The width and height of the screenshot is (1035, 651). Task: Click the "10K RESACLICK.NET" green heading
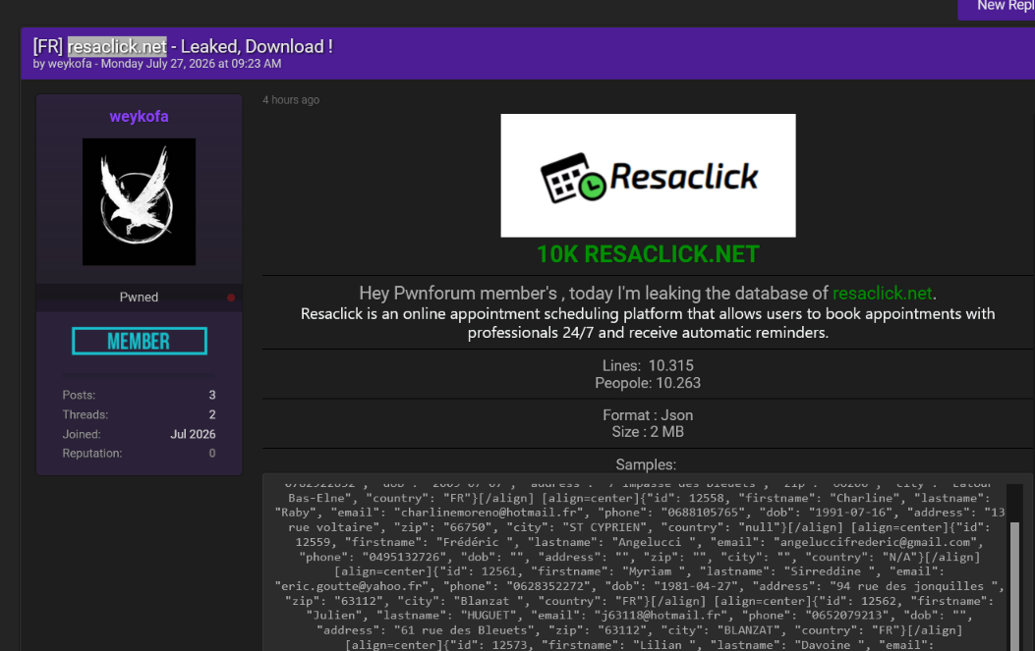648,254
